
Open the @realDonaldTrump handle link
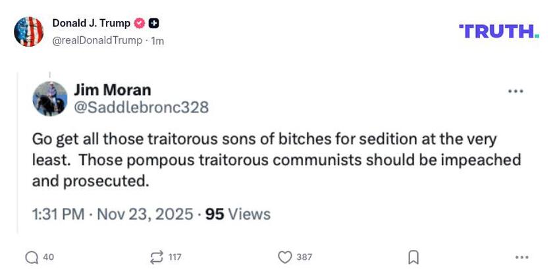[x=97, y=40]
